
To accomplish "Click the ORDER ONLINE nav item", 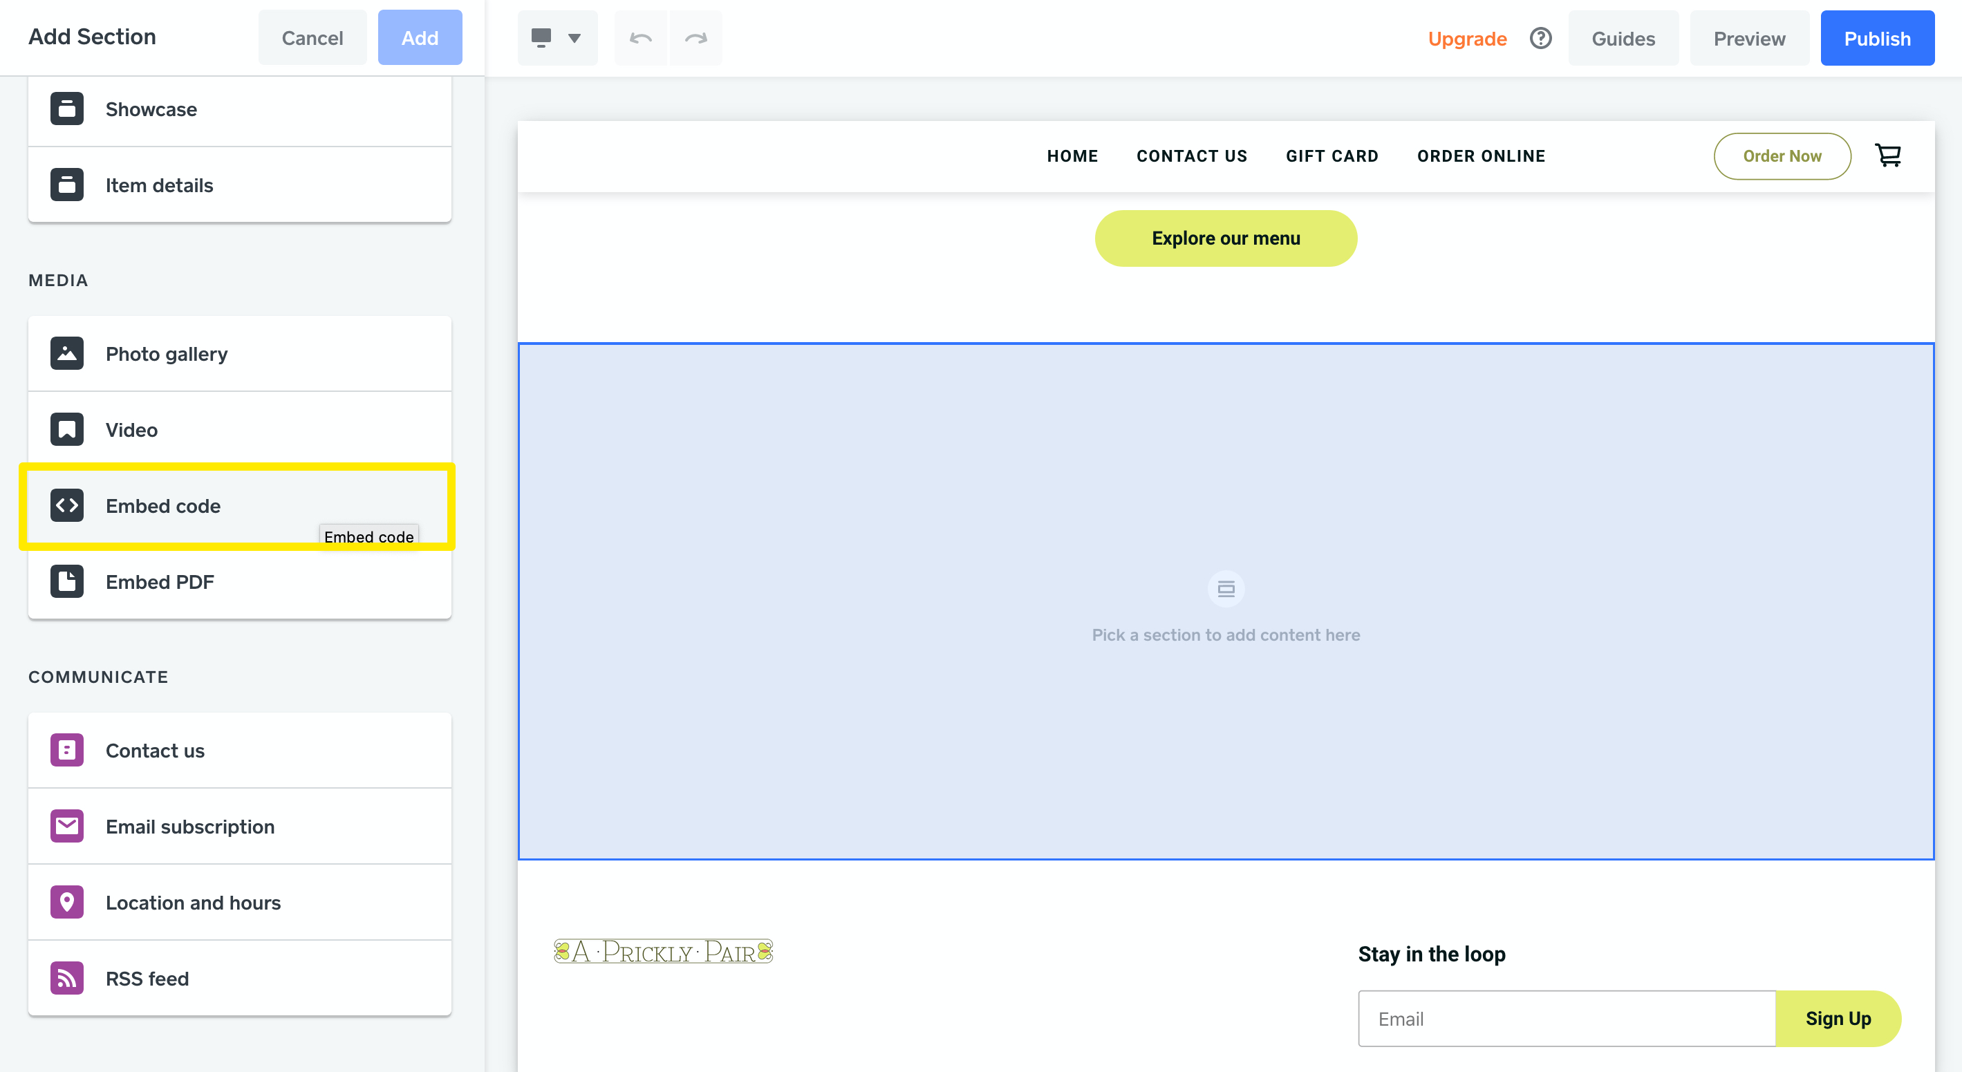I will point(1481,156).
